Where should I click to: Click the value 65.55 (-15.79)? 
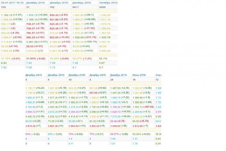coord(141,121)
